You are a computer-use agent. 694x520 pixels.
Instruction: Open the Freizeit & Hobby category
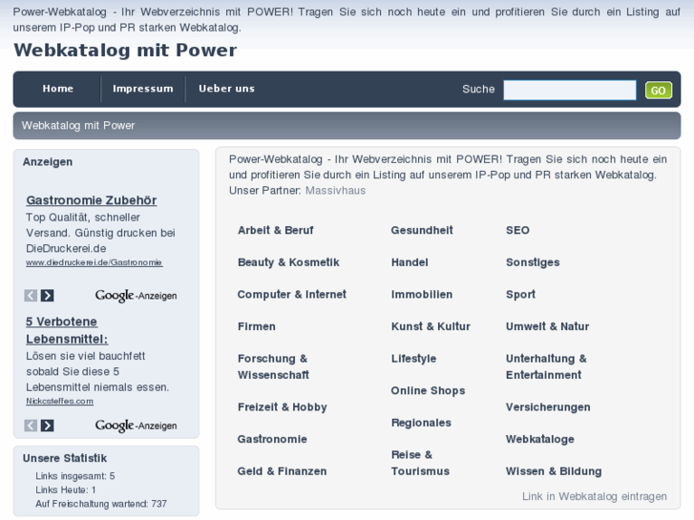[x=283, y=407]
